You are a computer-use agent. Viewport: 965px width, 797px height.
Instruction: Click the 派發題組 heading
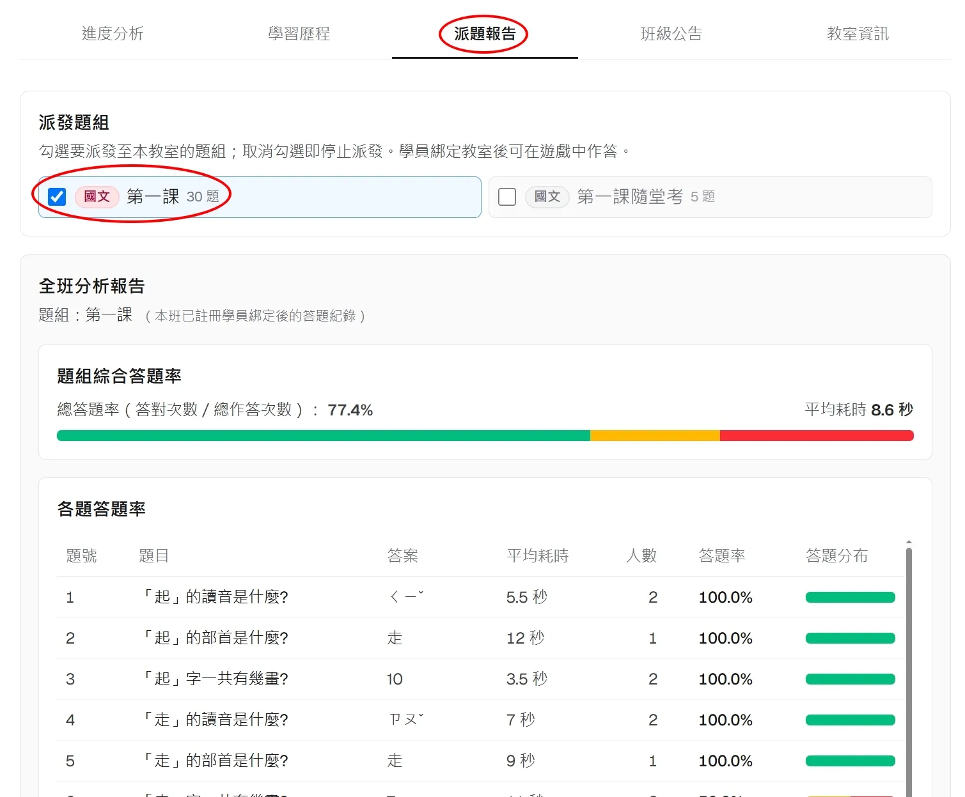(x=74, y=122)
